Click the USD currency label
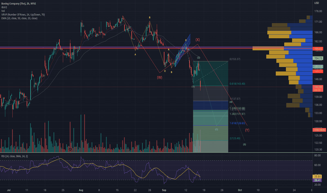 coord(316,3)
